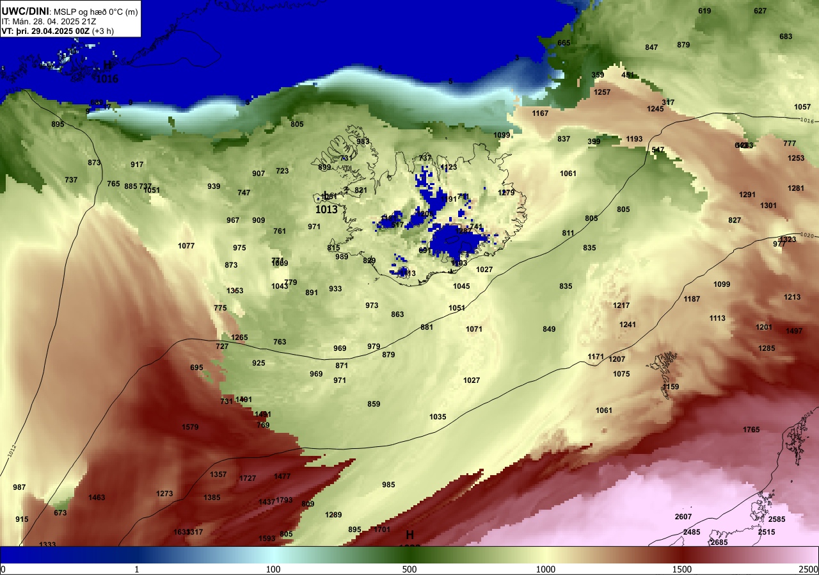
Task: Click the 2685 height value
Action: pos(719,542)
